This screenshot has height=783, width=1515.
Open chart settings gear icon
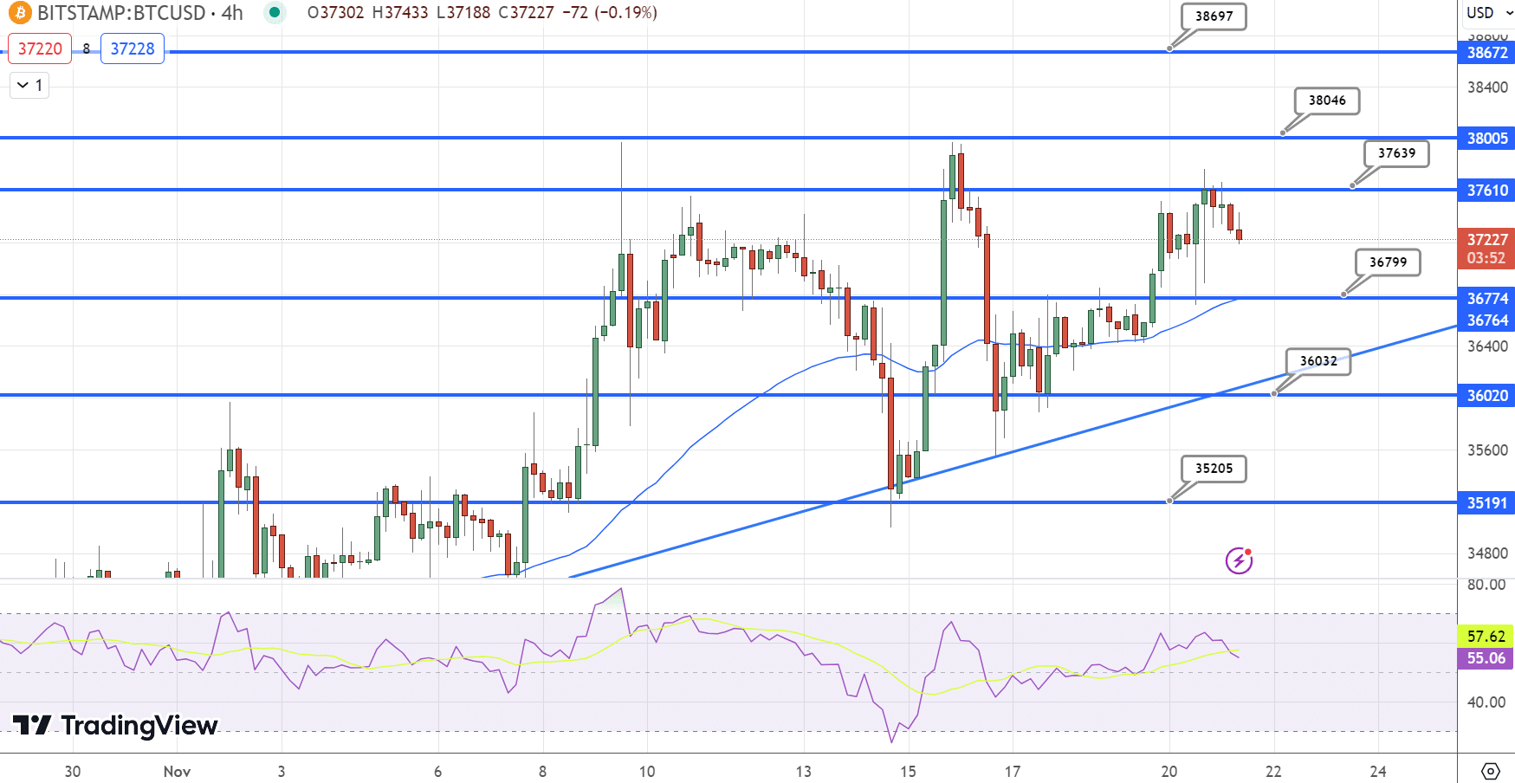click(x=1490, y=771)
